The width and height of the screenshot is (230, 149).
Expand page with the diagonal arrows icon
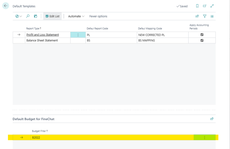pyautogui.click(x=212, y=6)
